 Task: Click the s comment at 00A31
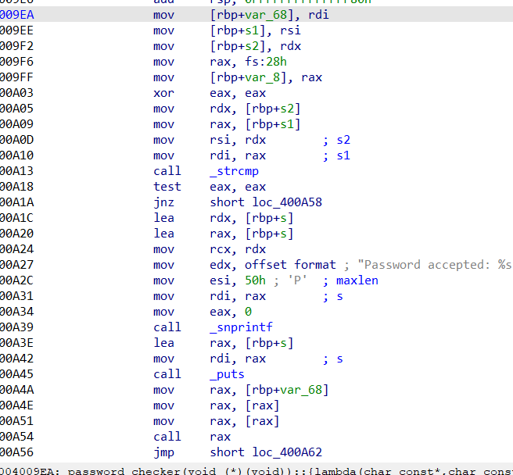[x=339, y=296]
